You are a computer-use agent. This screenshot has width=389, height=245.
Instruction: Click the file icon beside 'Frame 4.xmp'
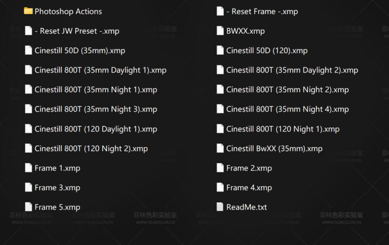(x=220, y=188)
